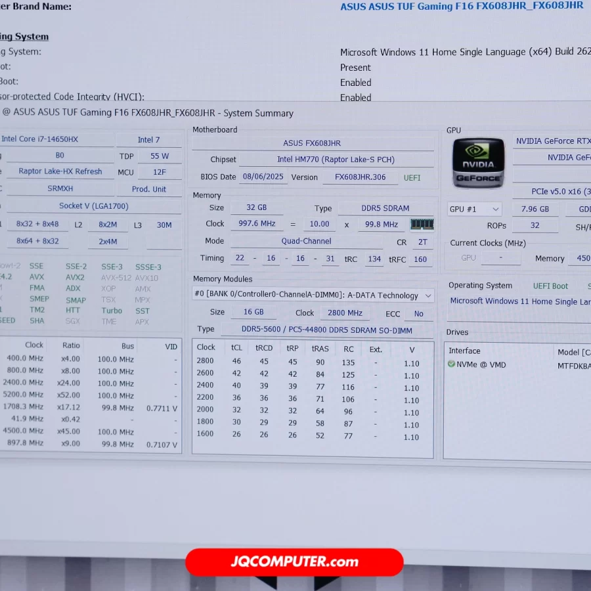Click the Intel Core i7-14650HX name field
The width and height of the screenshot is (591, 591).
[58, 139]
